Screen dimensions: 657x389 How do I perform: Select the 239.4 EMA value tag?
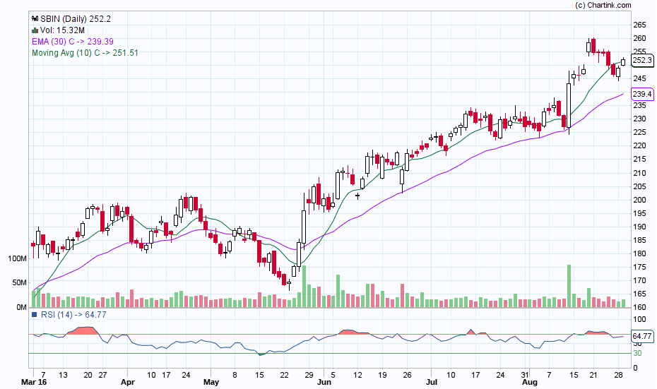coord(641,94)
